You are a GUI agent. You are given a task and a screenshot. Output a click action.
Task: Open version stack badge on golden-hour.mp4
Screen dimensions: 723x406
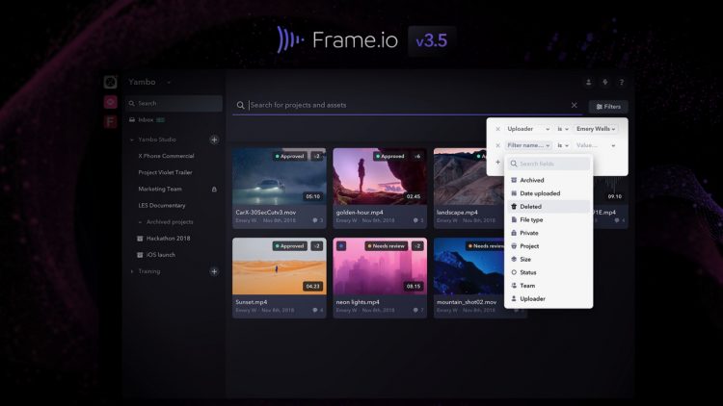[417, 157]
